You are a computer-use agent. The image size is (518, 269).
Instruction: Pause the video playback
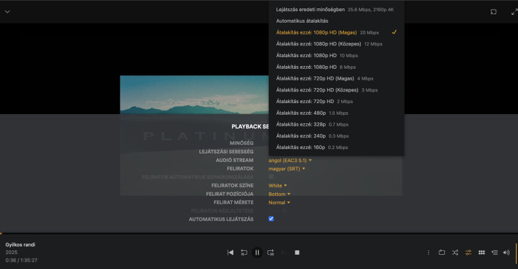click(257, 252)
